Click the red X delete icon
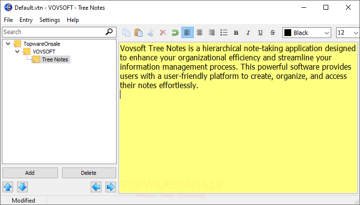The width and height of the screenshot is (360, 205). (x=163, y=33)
